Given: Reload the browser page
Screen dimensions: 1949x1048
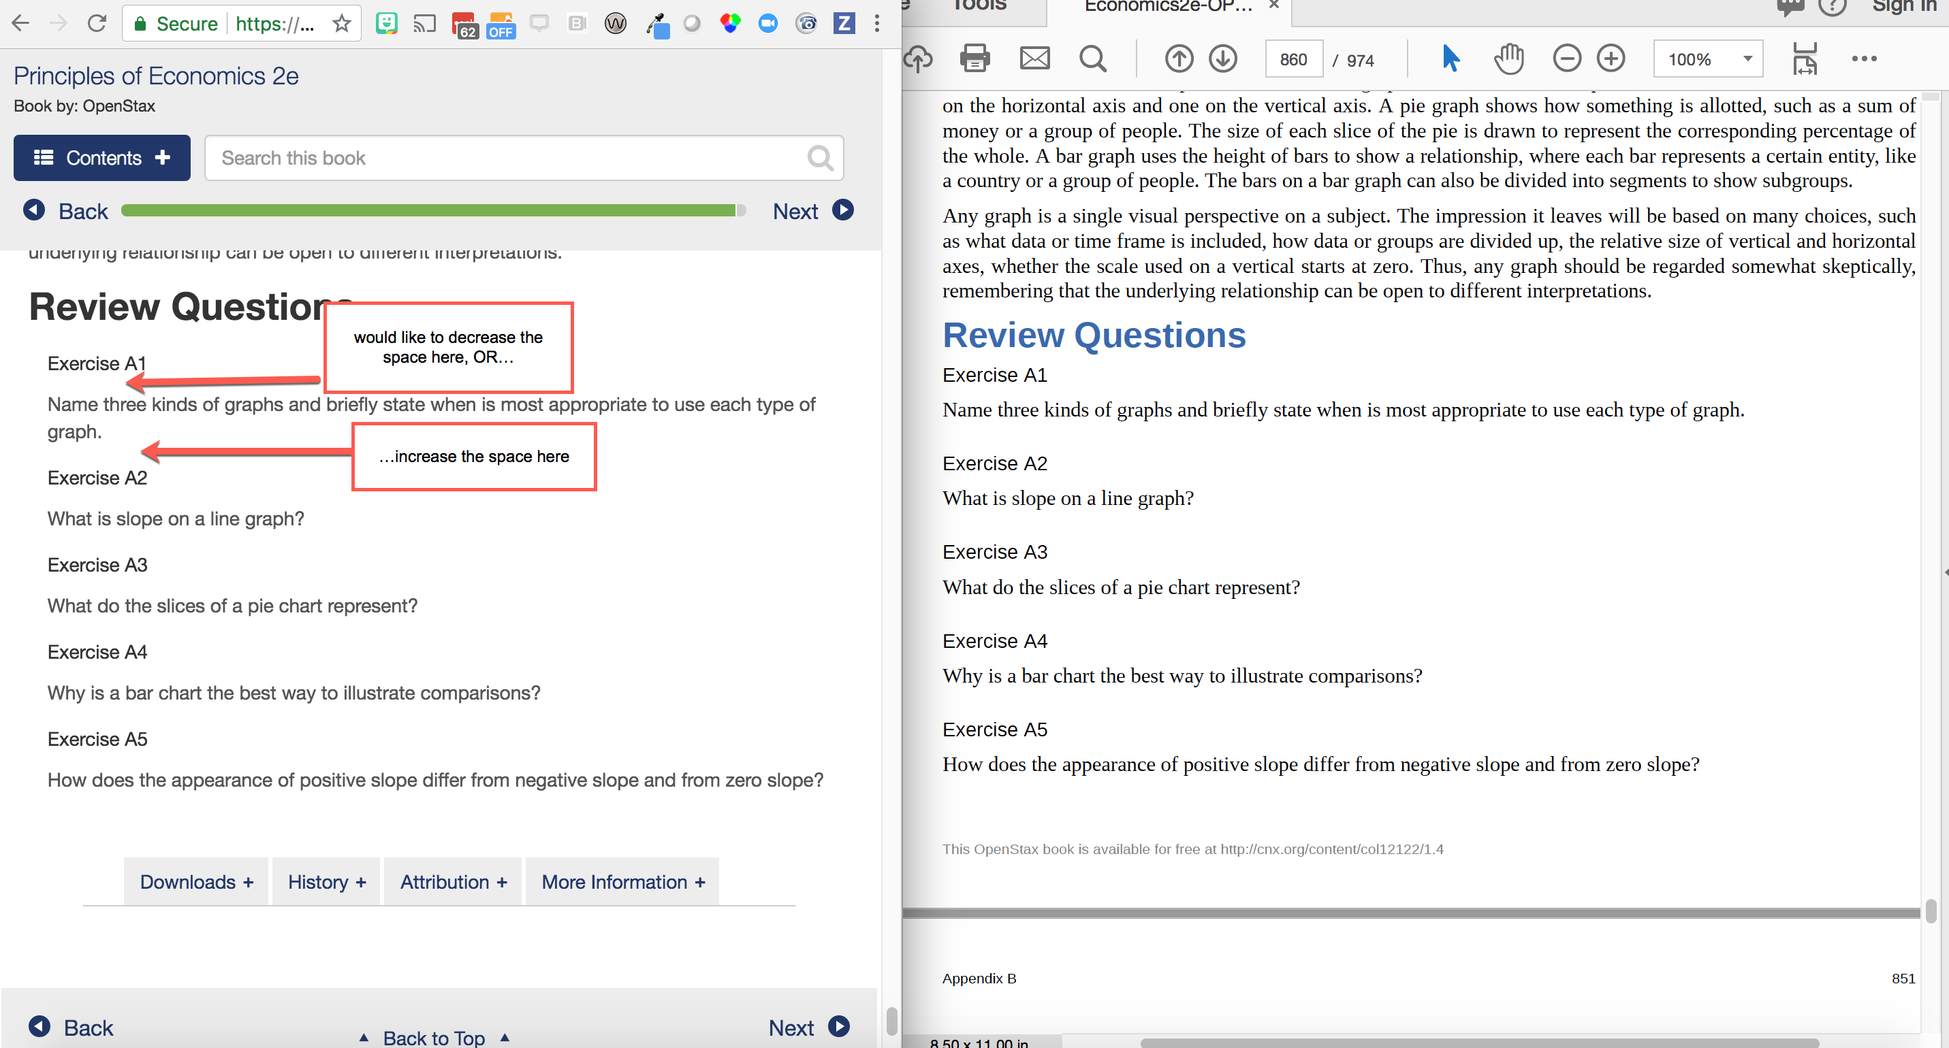Looking at the screenshot, I should click(x=97, y=23).
